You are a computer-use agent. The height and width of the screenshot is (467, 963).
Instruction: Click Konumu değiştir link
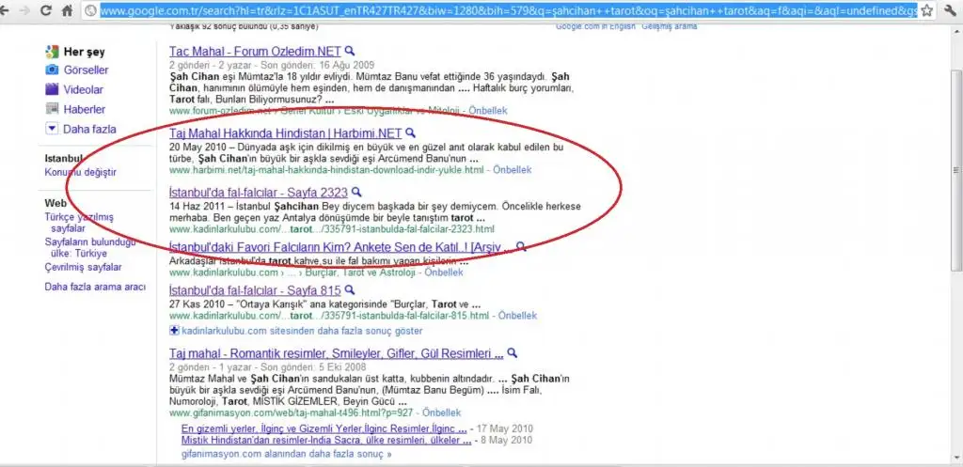tap(81, 172)
